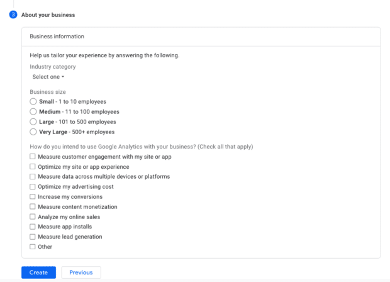Viewport: 390px width, 282px height.
Task: Select Small business size option
Action: (x=33, y=101)
